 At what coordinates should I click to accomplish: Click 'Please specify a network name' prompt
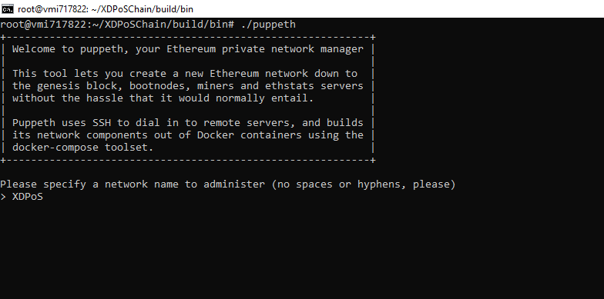(x=228, y=184)
